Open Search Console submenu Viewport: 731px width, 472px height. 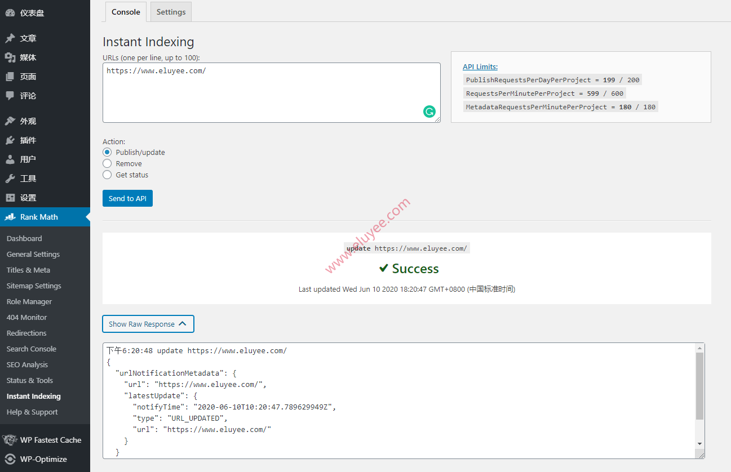coord(32,349)
